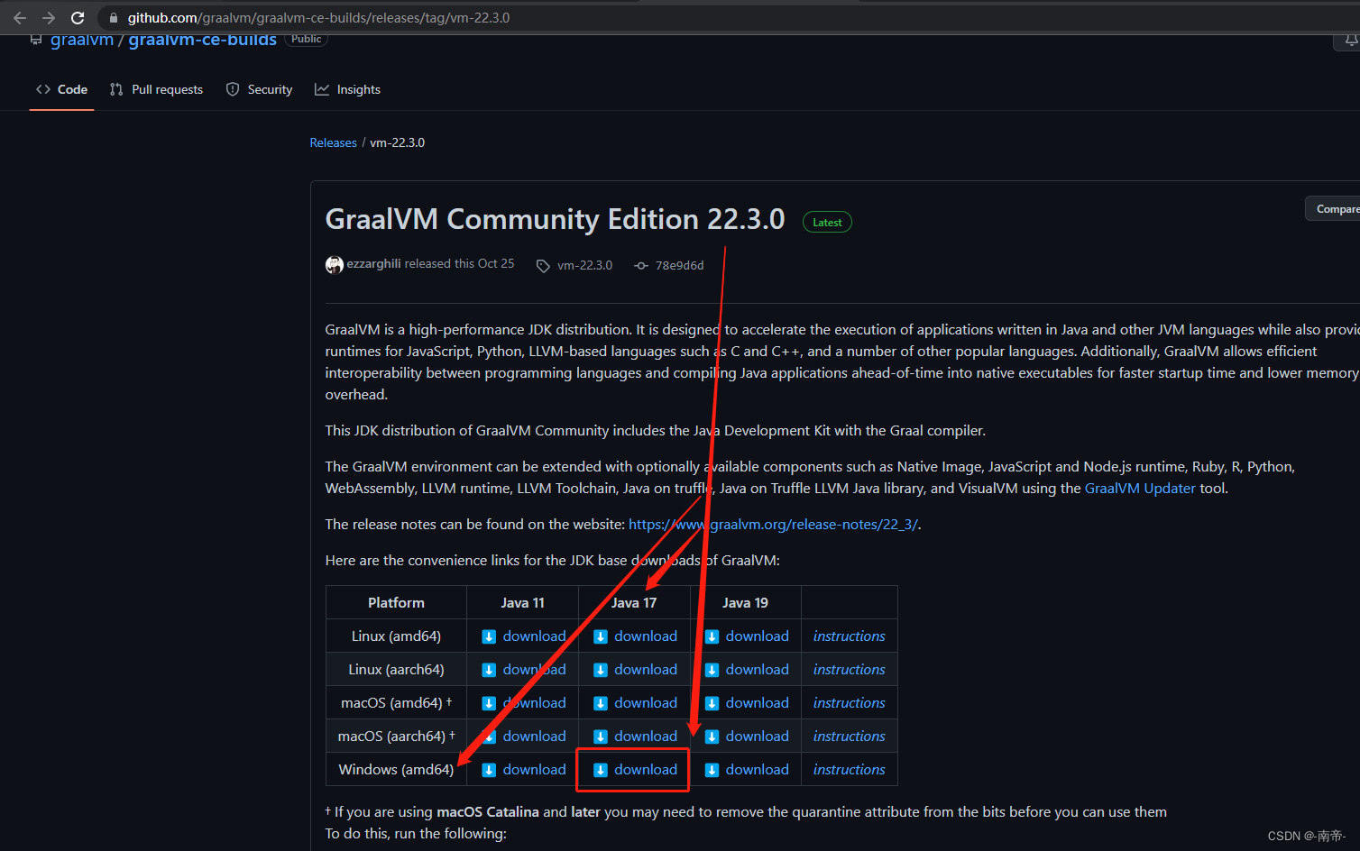
Task: Open the graalvm owner link
Action: pyautogui.click(x=82, y=40)
